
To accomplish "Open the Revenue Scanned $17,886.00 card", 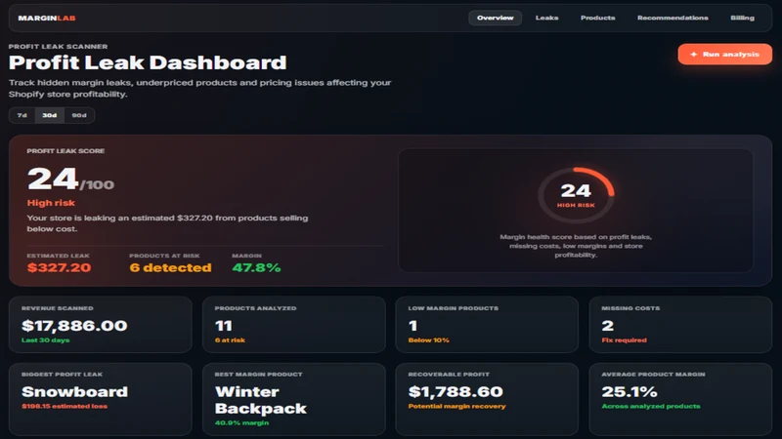I will click(x=101, y=325).
